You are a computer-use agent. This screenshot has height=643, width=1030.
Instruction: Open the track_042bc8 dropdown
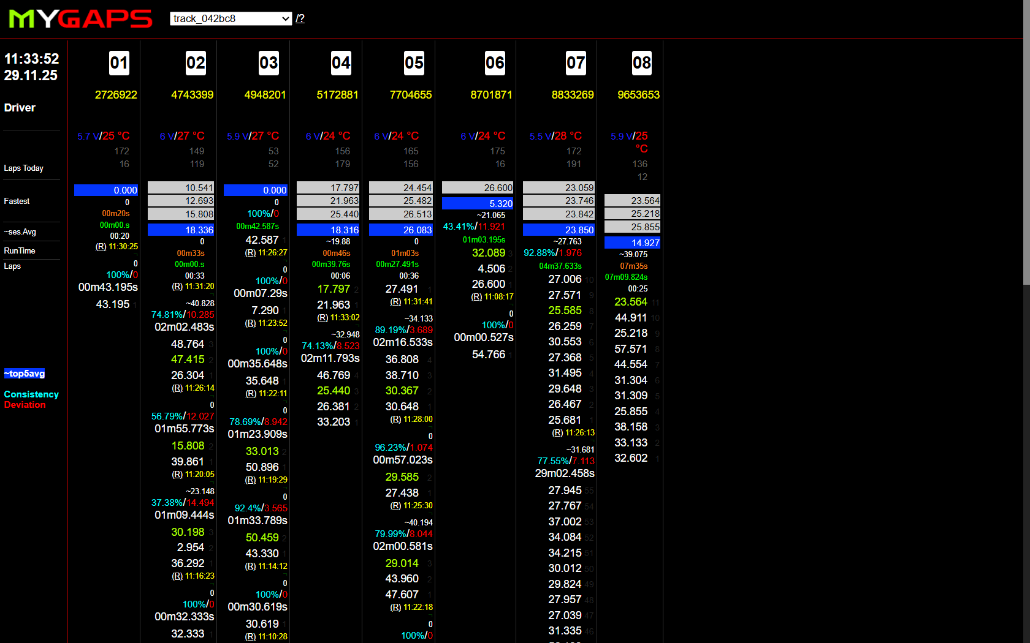pyautogui.click(x=231, y=19)
